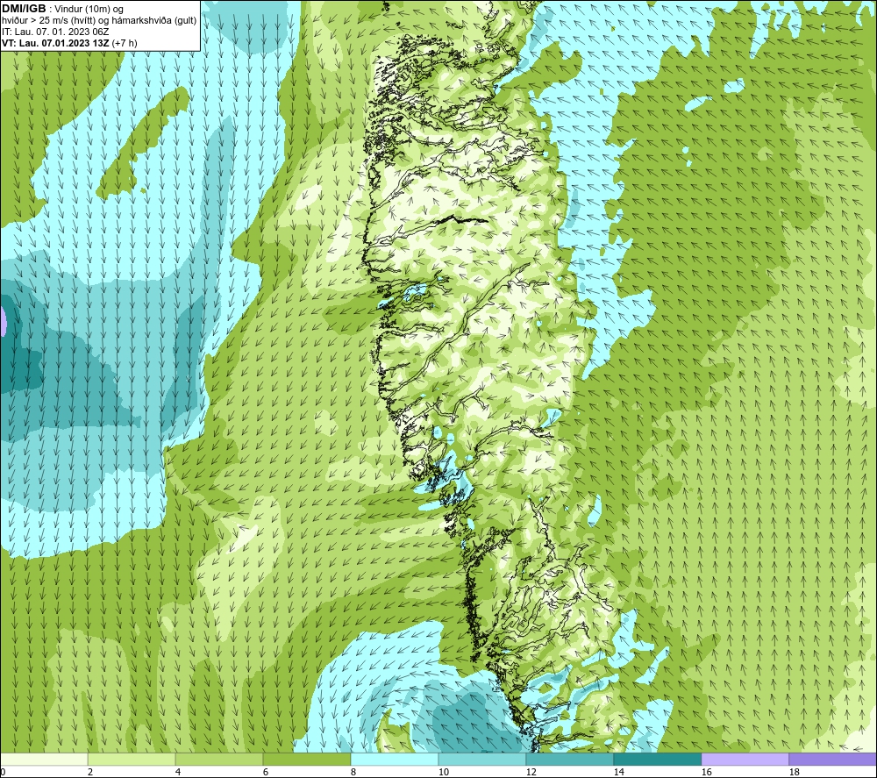Click the legend scale label '6'
The width and height of the screenshot is (877, 778).
(x=266, y=772)
